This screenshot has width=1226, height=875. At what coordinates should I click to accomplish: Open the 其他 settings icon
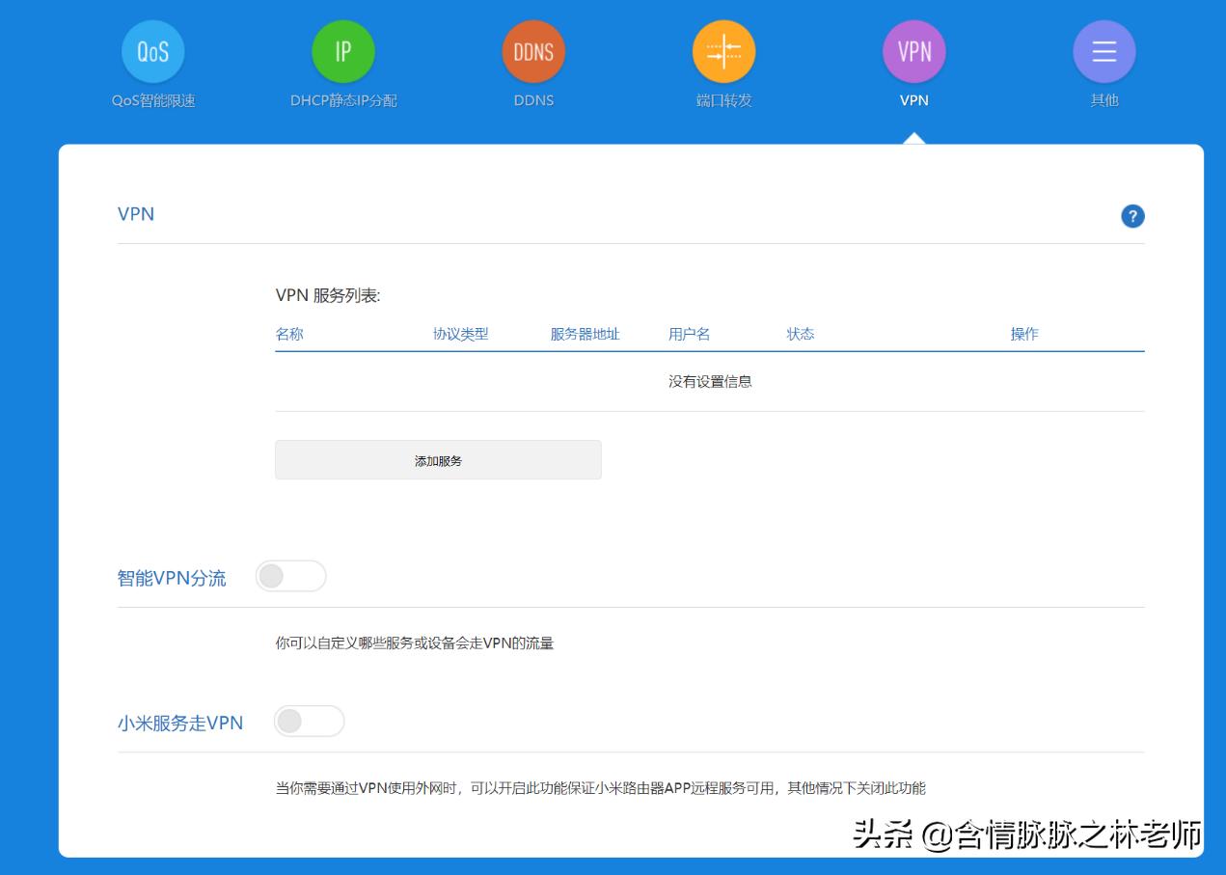tap(1103, 50)
